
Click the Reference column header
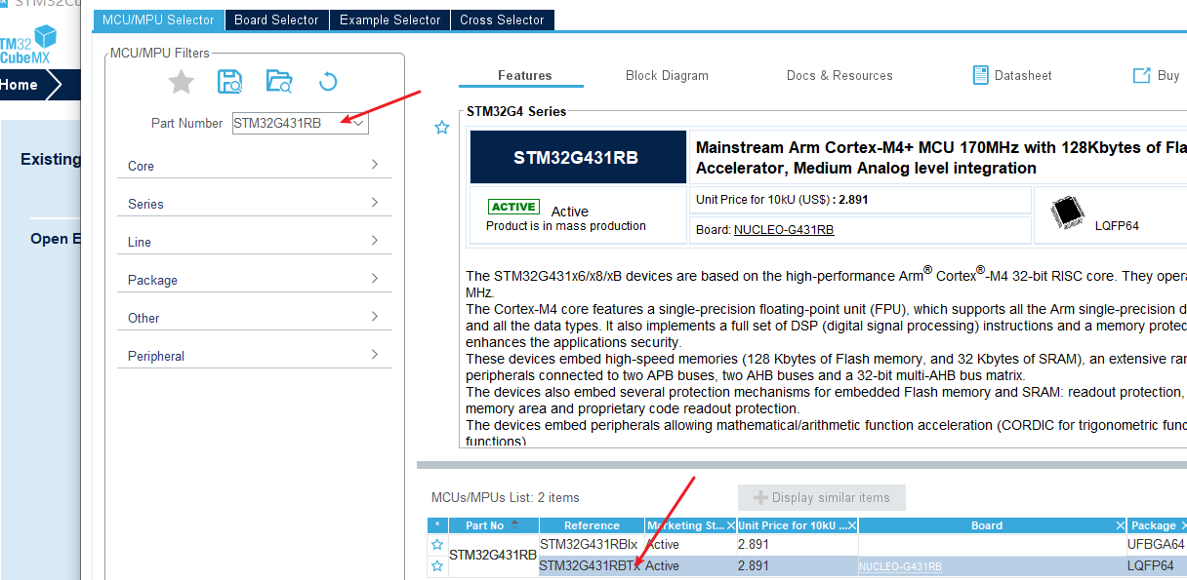coord(592,525)
